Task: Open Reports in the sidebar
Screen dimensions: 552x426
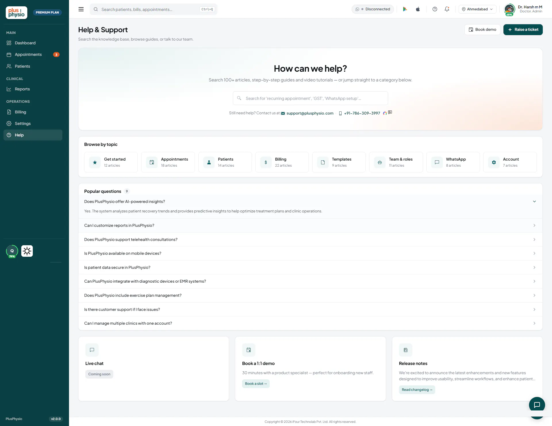Action: pyautogui.click(x=33, y=89)
